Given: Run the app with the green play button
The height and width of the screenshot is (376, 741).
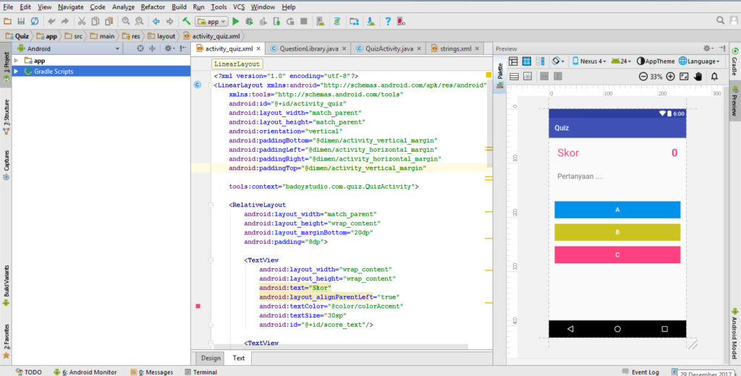Looking at the screenshot, I should click(x=236, y=22).
